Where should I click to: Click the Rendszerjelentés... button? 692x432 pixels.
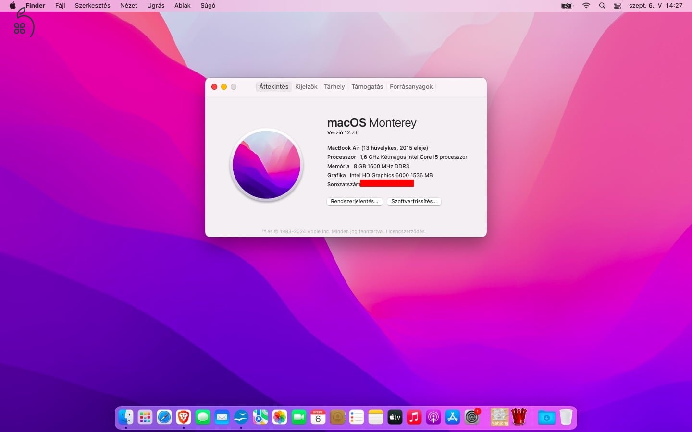(x=355, y=202)
